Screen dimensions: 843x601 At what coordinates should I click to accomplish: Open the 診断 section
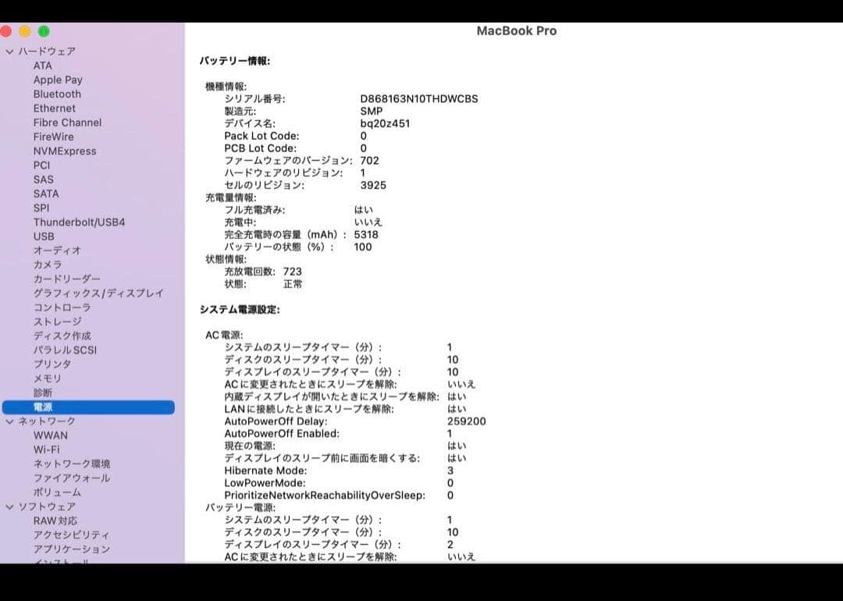44,392
